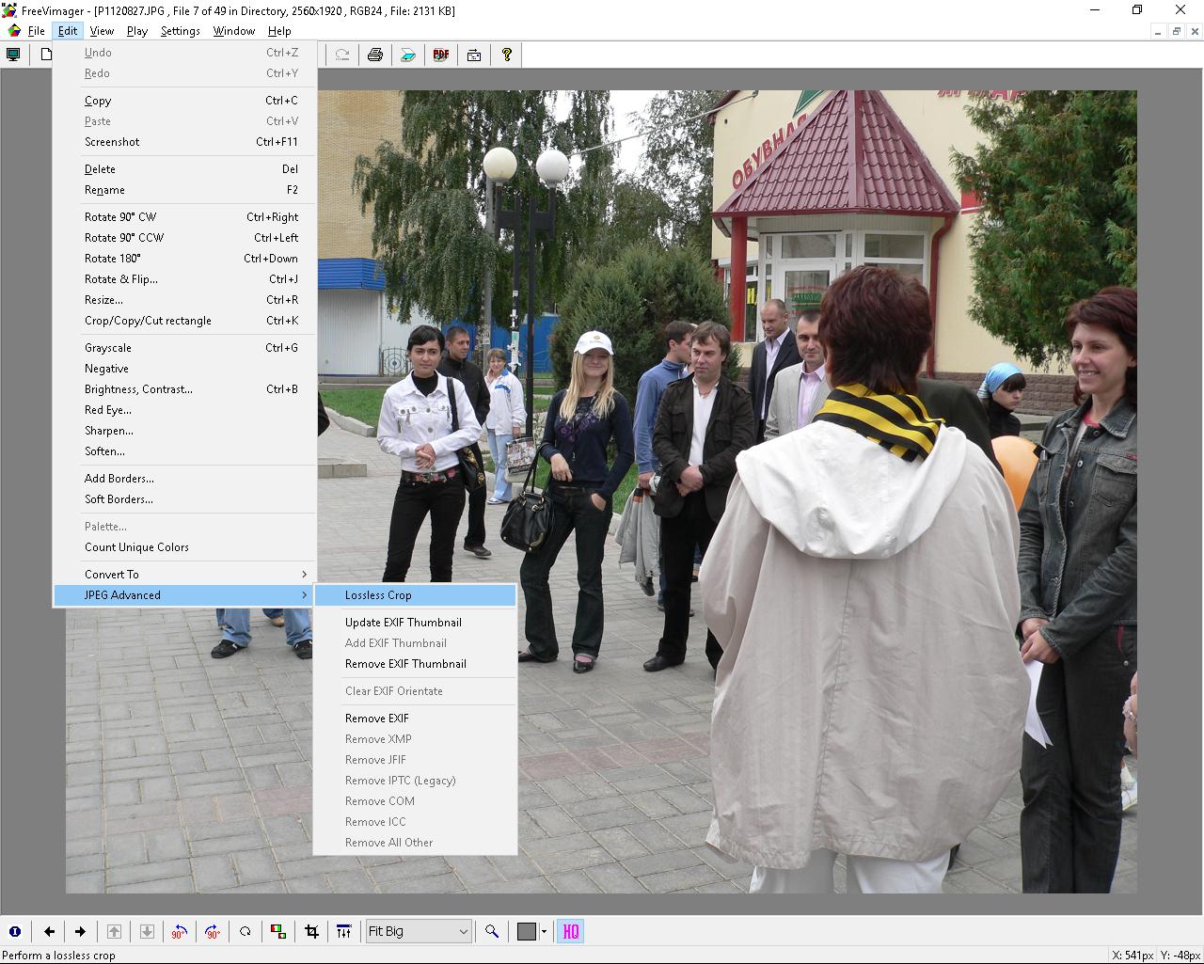Activate the zoom magnifier tool
The width and height of the screenshot is (1204, 964).
[x=492, y=931]
